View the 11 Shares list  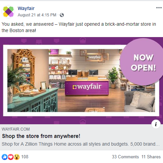click(151, 157)
